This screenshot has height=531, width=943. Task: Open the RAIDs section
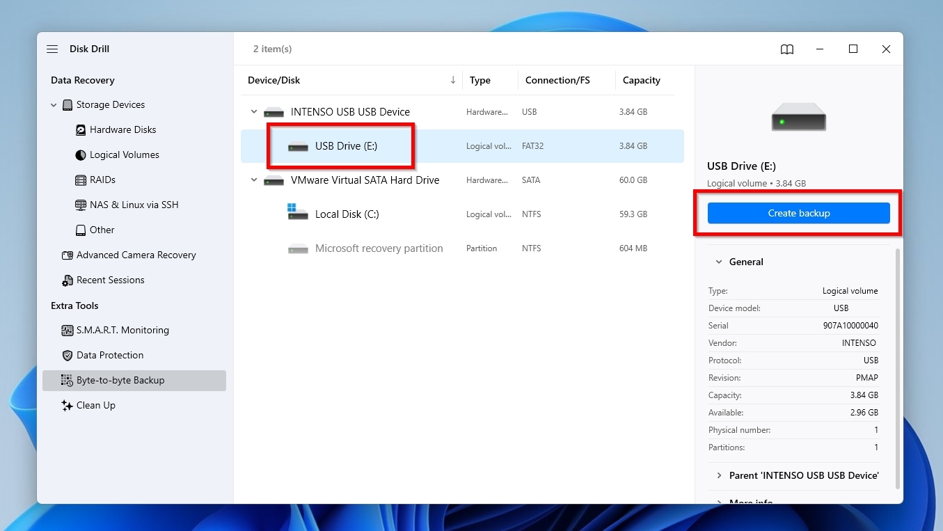pyautogui.click(x=82, y=180)
